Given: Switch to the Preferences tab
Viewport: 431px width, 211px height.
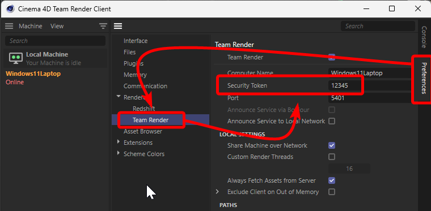Looking at the screenshot, I should tap(424, 78).
